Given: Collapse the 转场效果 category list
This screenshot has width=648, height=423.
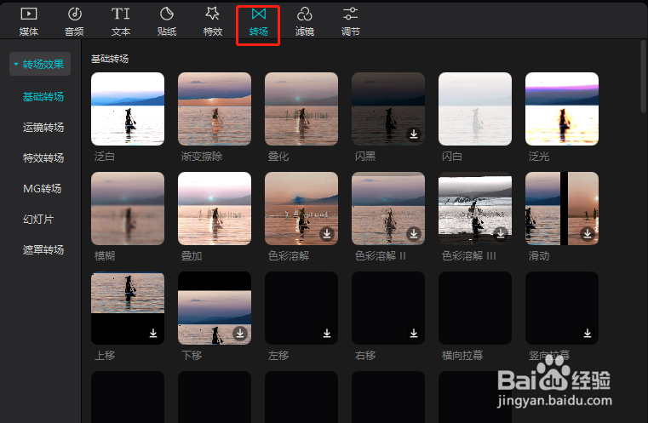Looking at the screenshot, I should 40,64.
